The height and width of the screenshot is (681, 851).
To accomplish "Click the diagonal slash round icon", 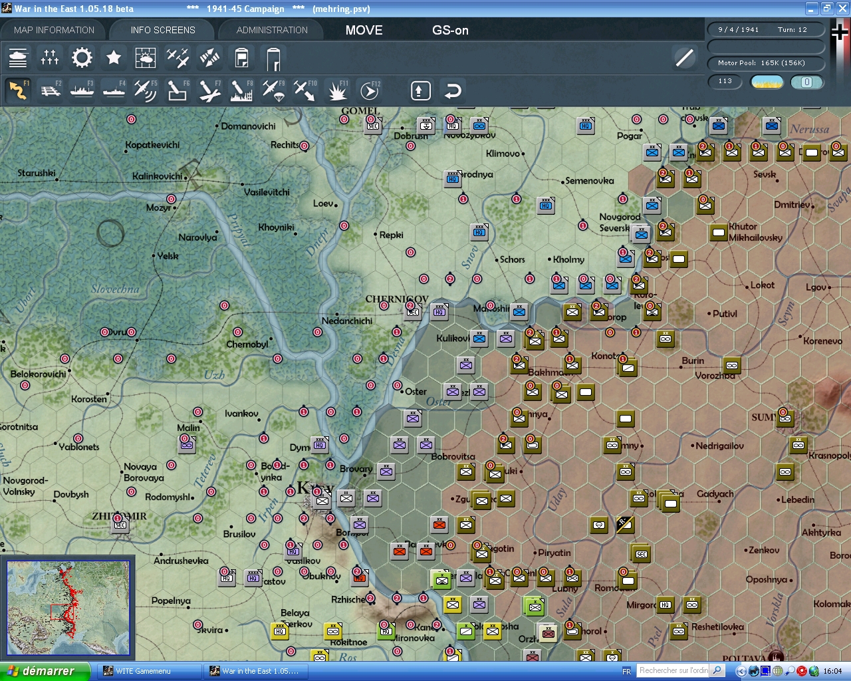I will pos(684,58).
